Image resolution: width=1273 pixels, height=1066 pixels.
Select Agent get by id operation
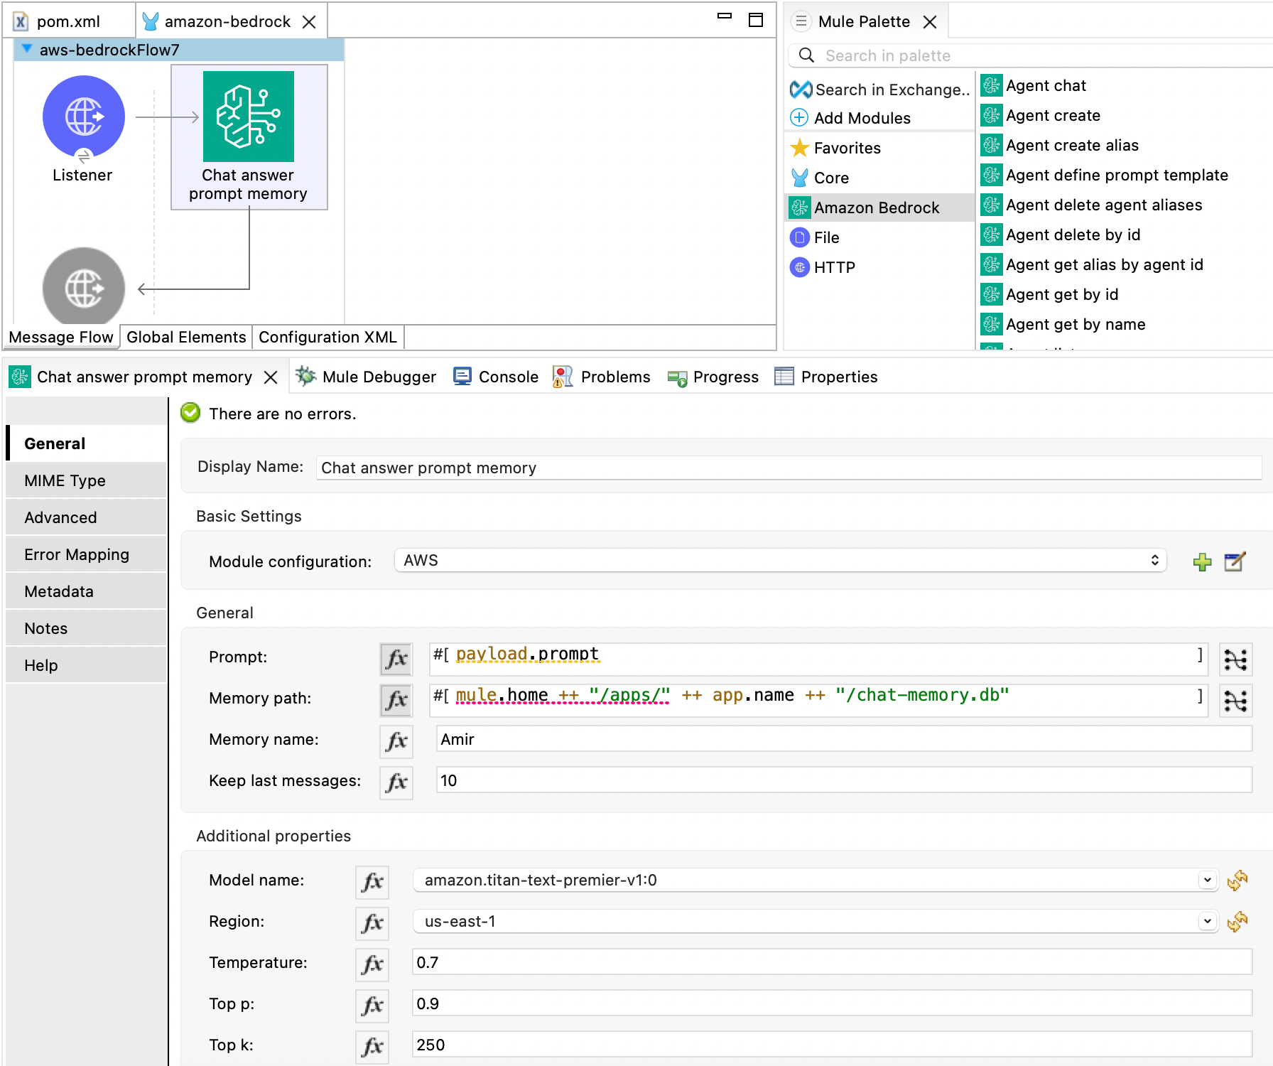coord(1050,294)
